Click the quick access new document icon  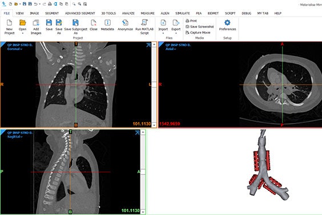point(10,4)
